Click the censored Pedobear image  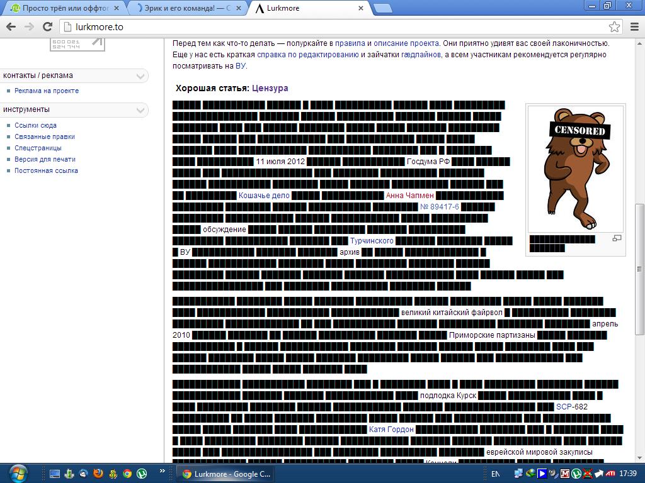coord(576,169)
